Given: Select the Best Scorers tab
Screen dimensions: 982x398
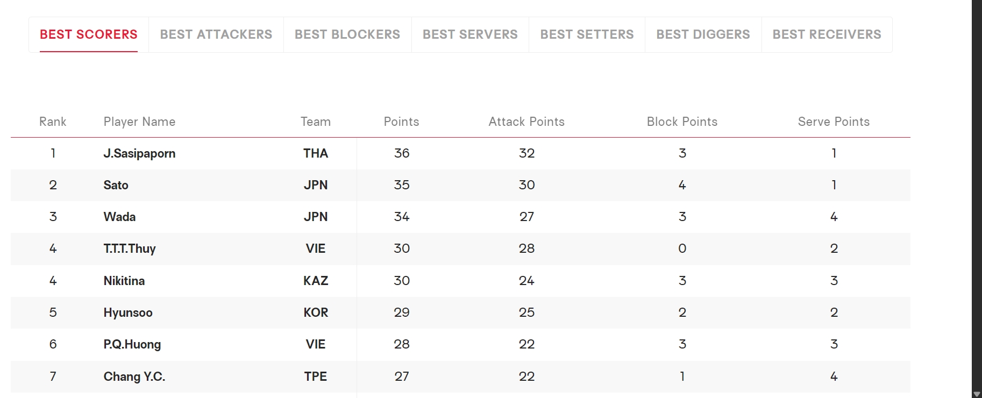Looking at the screenshot, I should point(89,34).
